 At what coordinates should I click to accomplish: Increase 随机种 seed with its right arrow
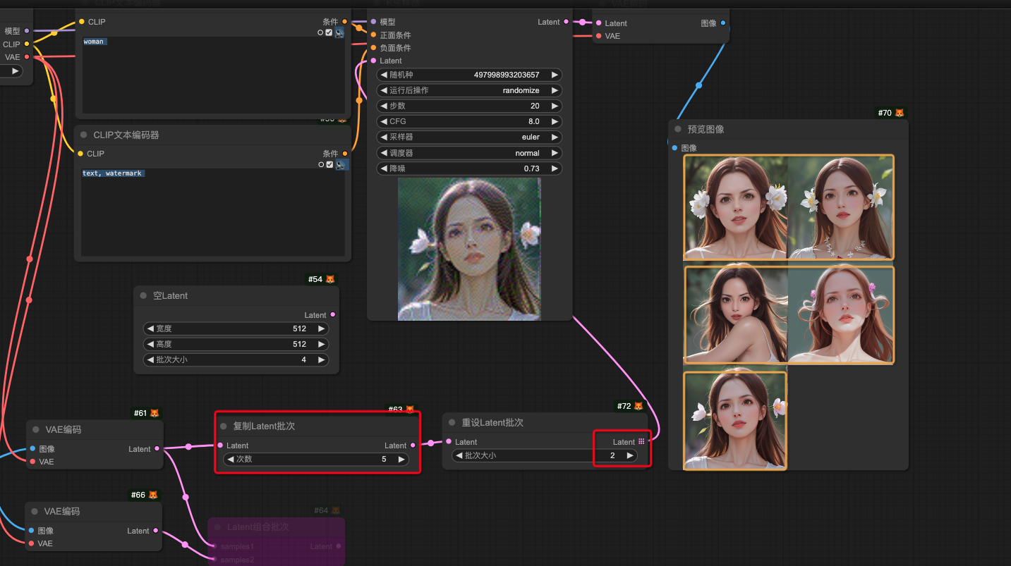pos(555,75)
